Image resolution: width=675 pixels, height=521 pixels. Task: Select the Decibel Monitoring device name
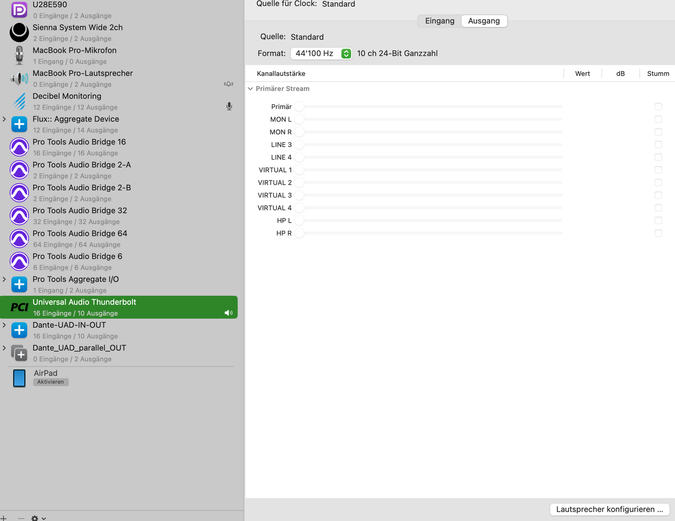pyautogui.click(x=67, y=96)
